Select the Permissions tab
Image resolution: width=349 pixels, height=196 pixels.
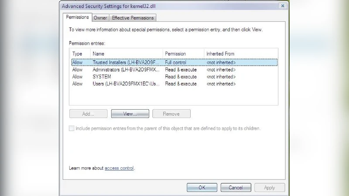click(77, 17)
